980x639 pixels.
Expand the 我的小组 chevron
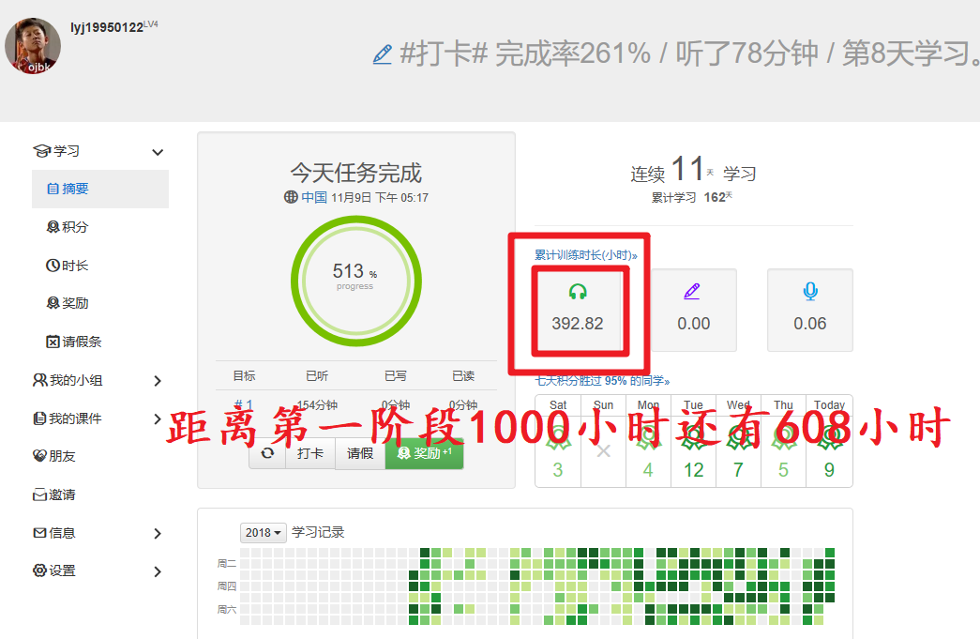[158, 381]
